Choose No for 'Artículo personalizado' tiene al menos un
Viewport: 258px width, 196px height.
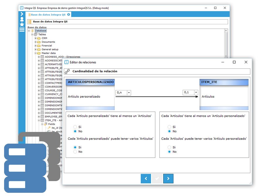pyautogui.click(x=75, y=131)
